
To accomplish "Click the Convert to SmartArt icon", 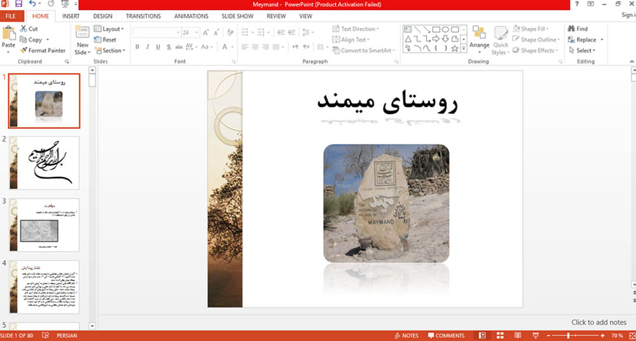I will pos(336,50).
